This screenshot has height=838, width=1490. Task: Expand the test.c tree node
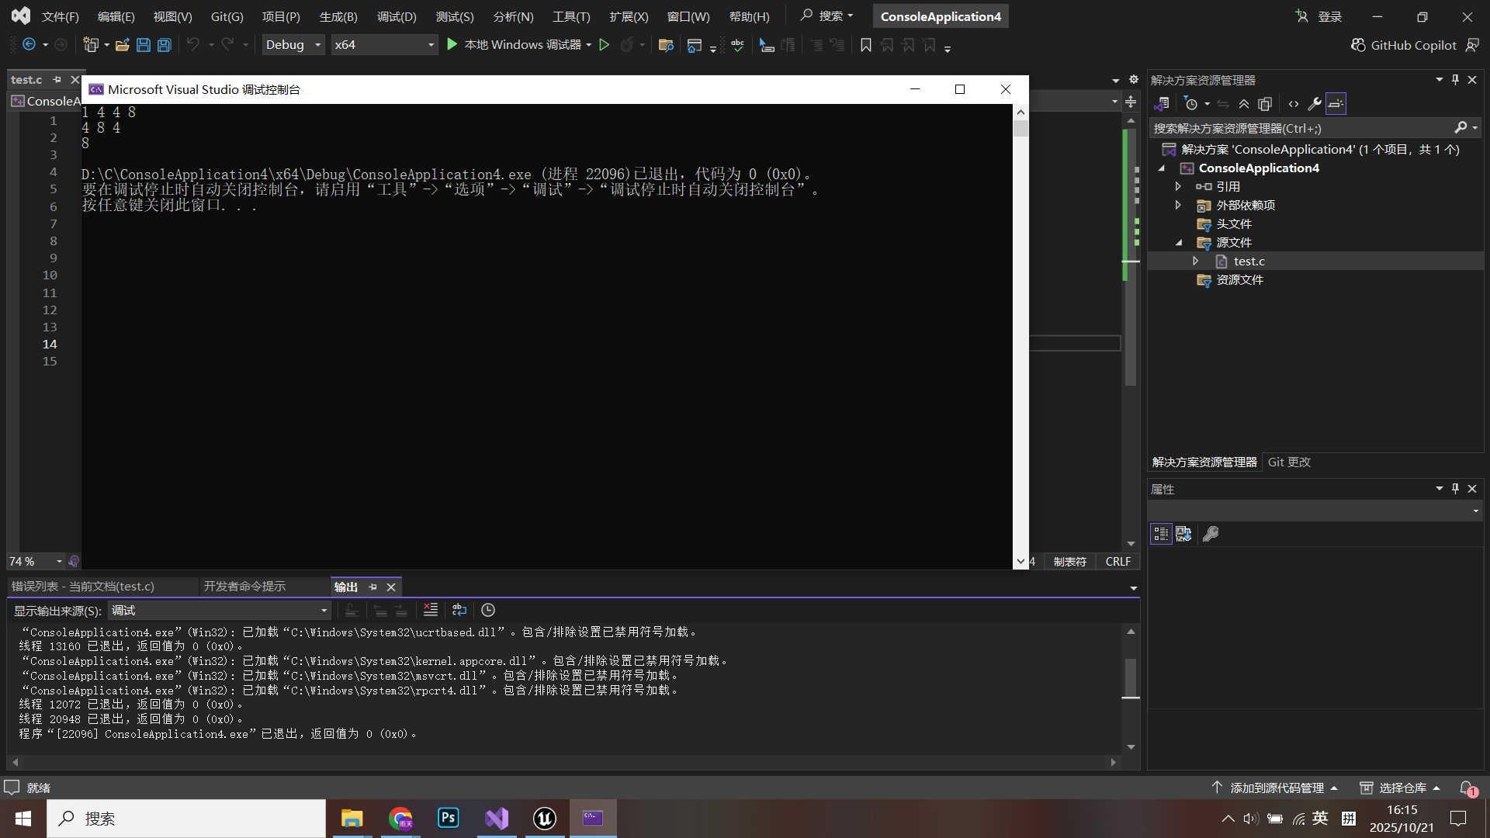[x=1196, y=261]
